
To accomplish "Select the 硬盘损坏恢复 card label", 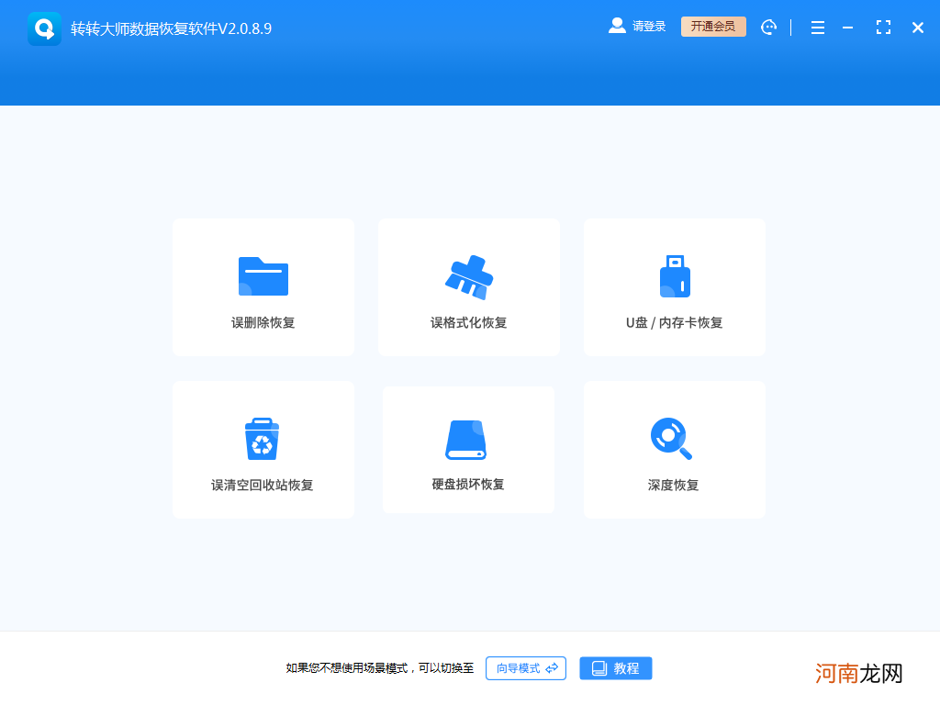I will (x=468, y=485).
